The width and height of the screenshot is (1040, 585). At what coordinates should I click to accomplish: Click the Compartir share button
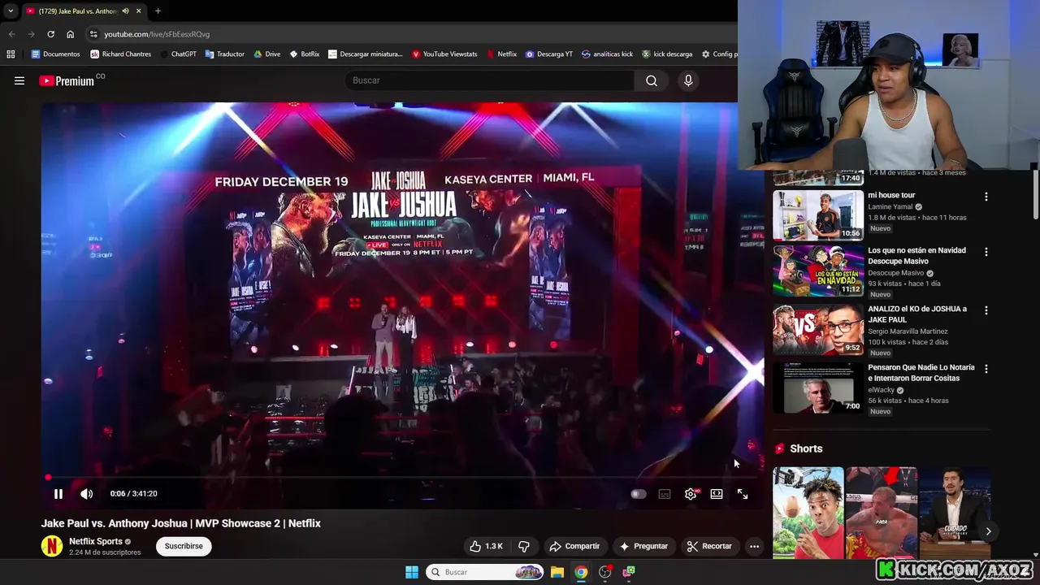point(574,546)
